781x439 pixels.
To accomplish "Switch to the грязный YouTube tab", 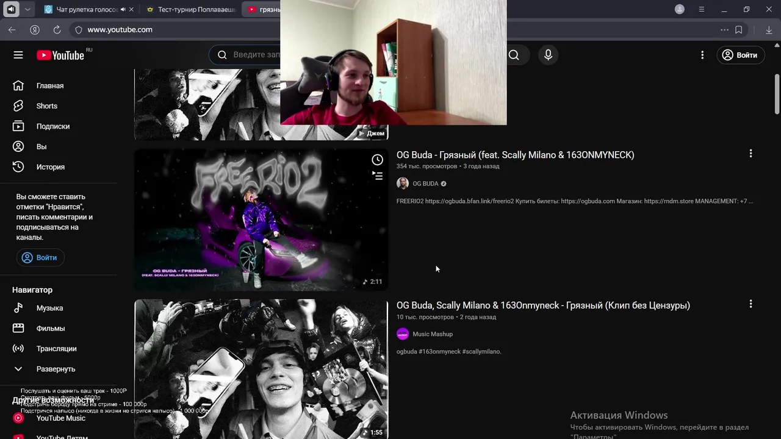I will click(262, 10).
